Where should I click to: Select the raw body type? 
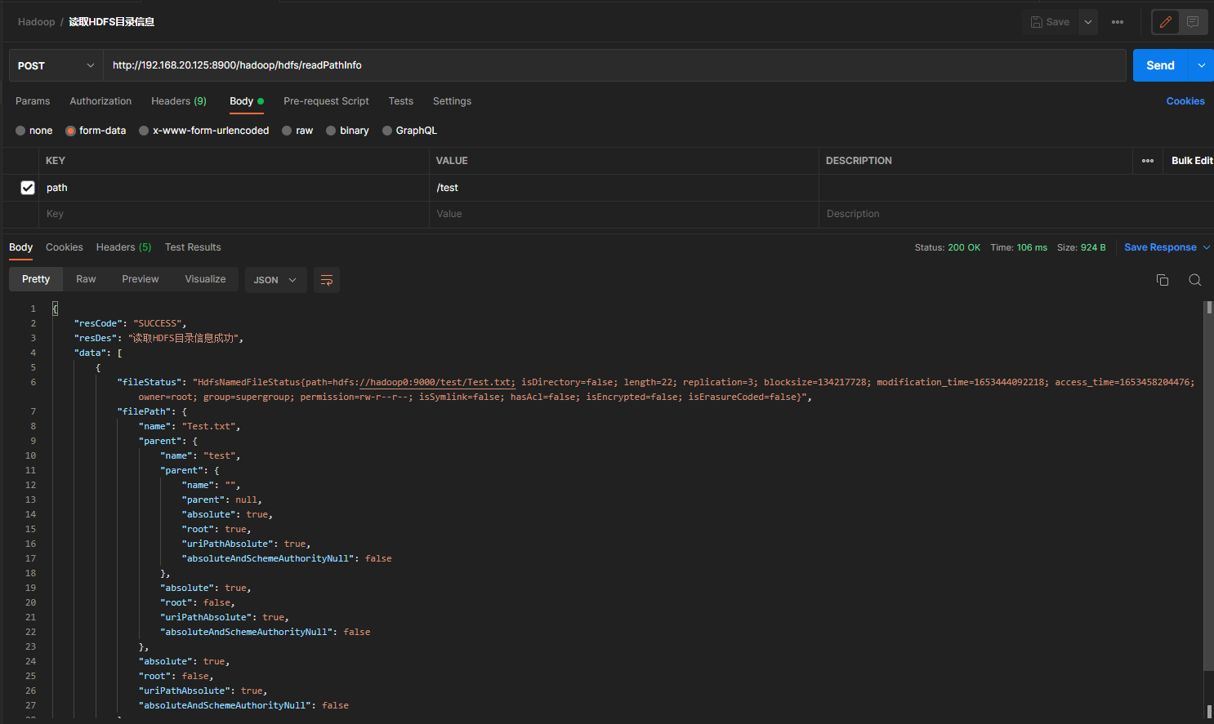point(297,131)
